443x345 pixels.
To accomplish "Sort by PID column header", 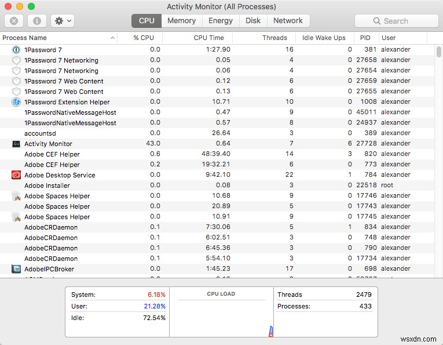I will pos(366,38).
